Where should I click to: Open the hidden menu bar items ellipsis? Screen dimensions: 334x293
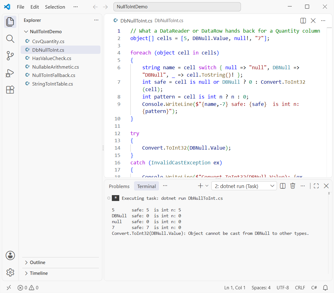point(75,7)
